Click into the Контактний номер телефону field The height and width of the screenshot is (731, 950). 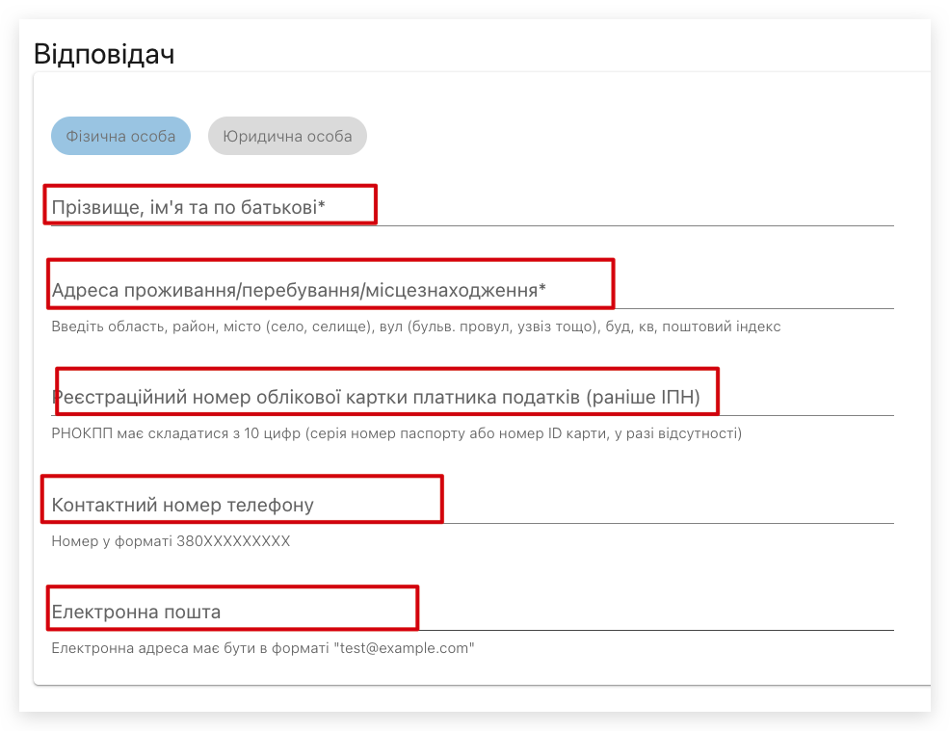point(472,505)
